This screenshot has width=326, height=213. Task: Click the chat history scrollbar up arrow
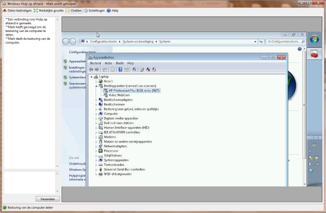pyautogui.click(x=58, y=20)
